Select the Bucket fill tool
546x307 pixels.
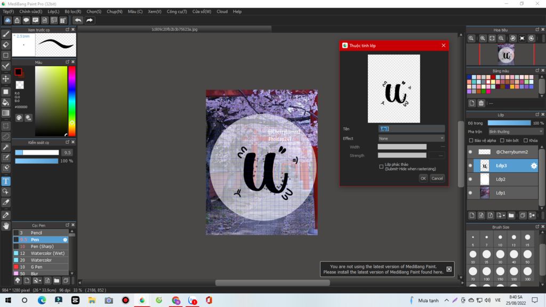pos(6,102)
